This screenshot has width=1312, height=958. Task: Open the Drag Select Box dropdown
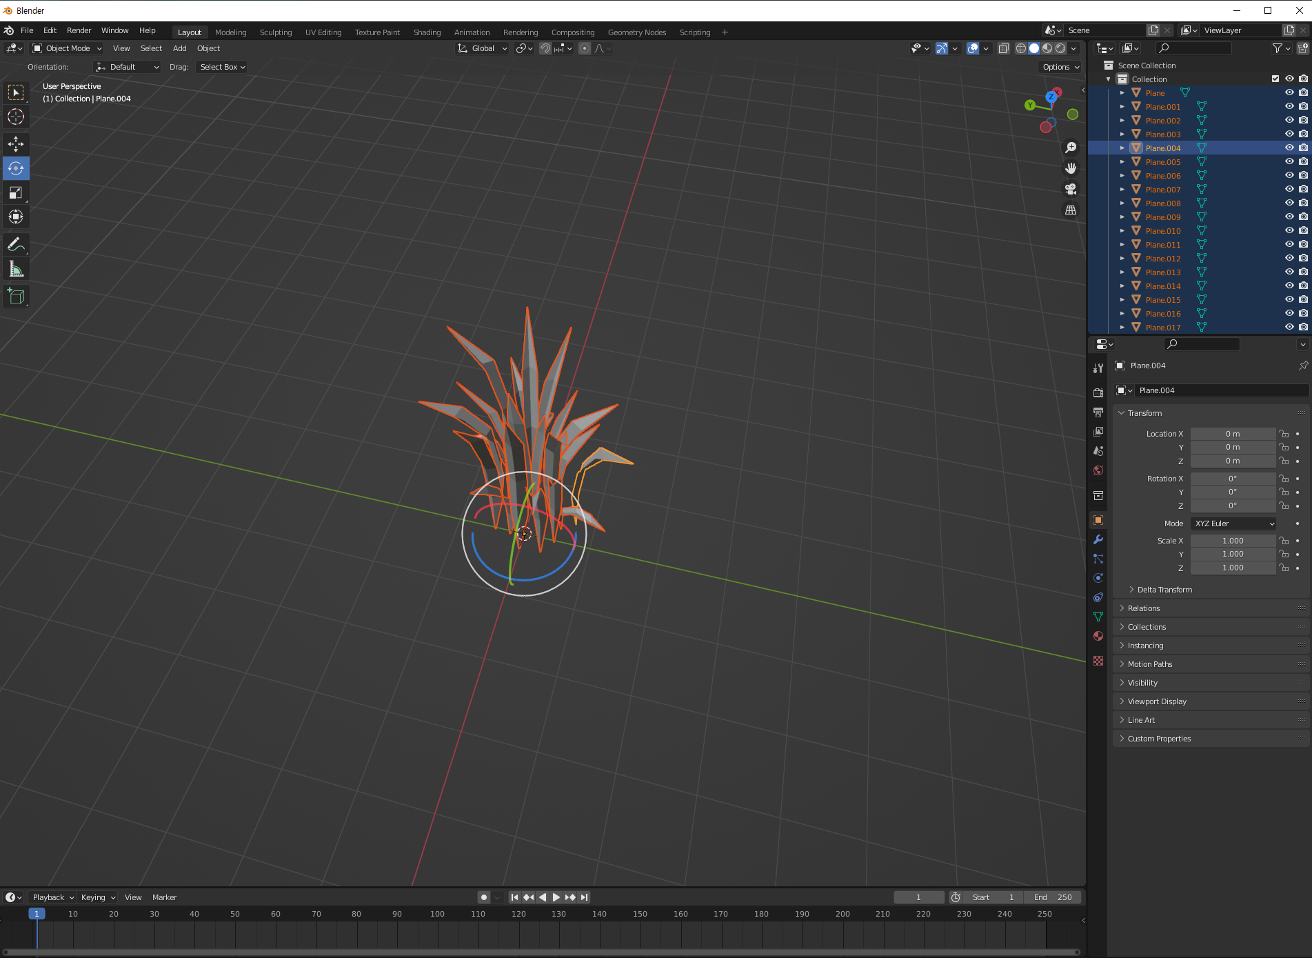click(222, 67)
